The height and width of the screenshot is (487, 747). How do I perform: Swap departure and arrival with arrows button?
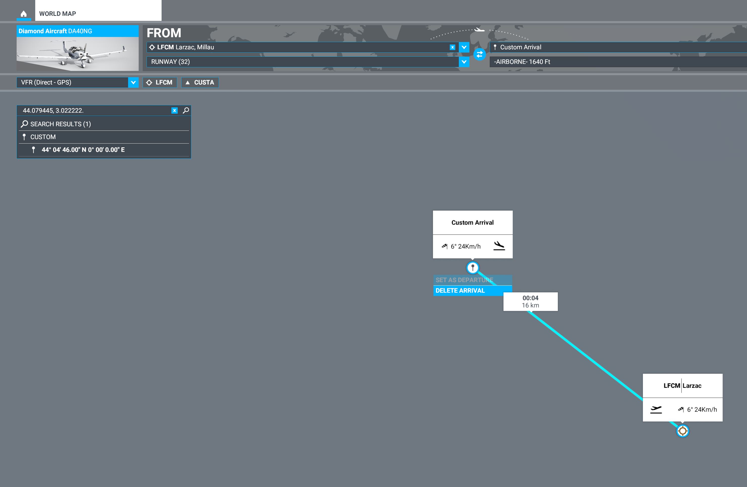point(479,55)
